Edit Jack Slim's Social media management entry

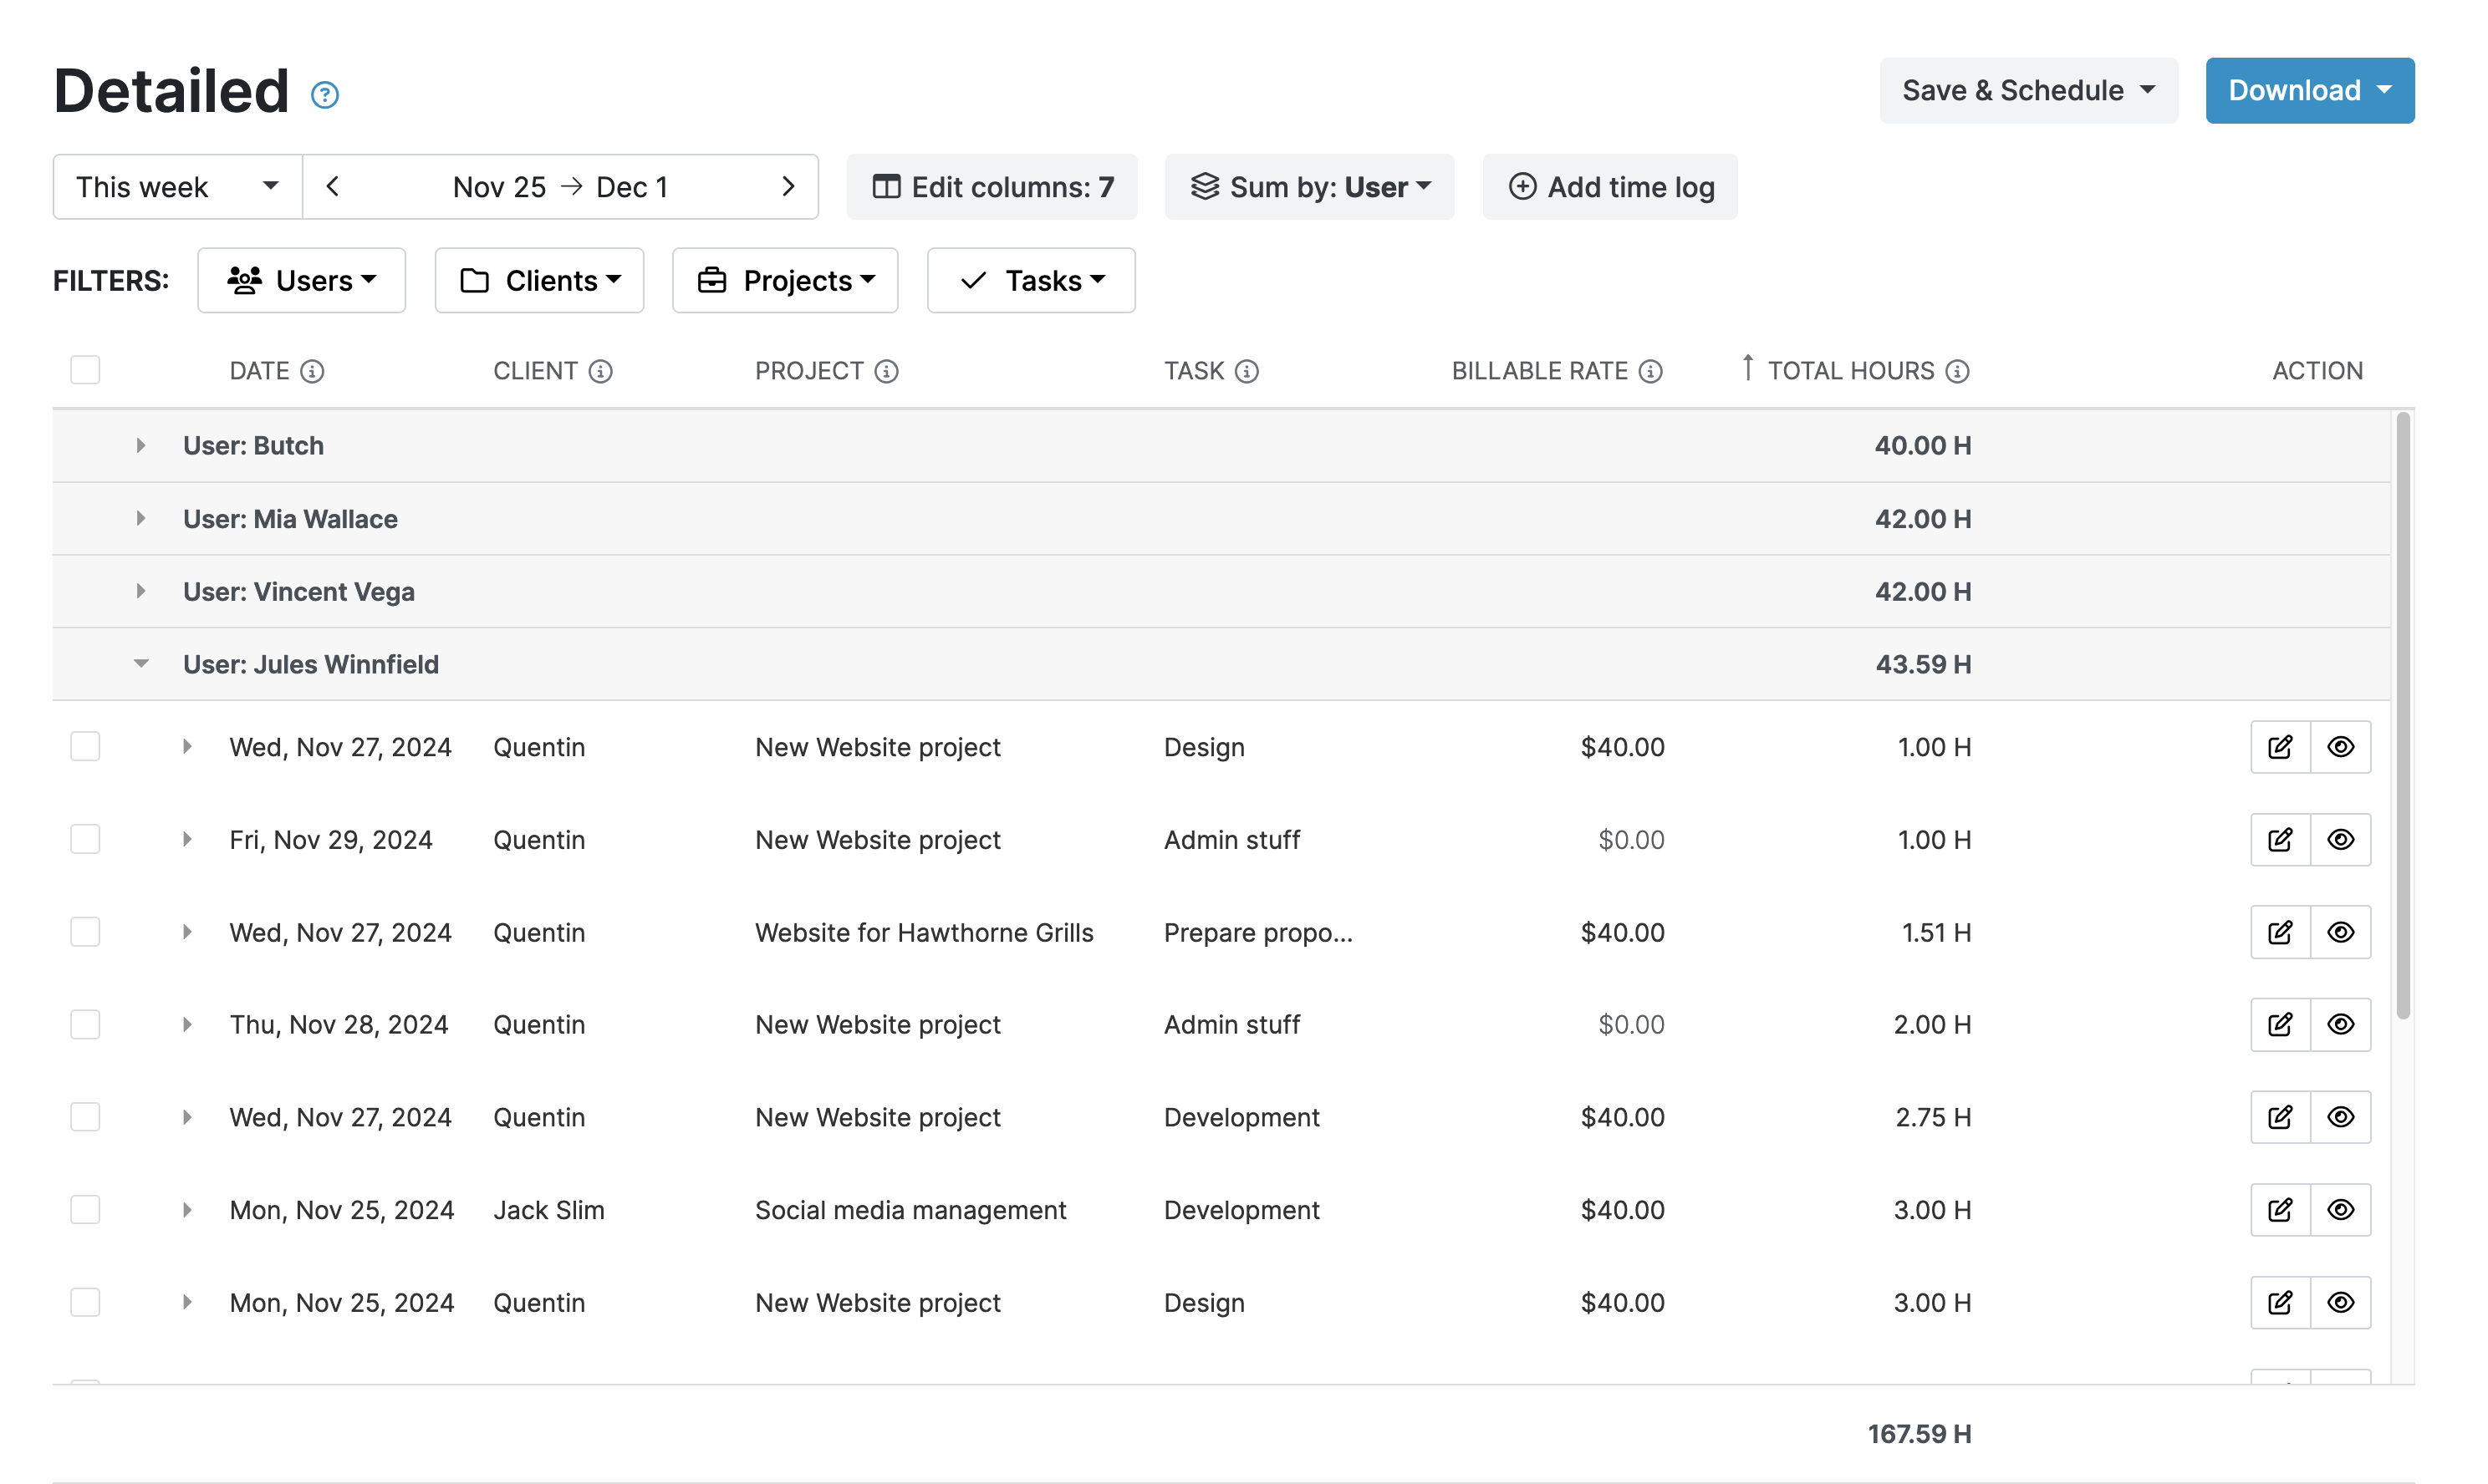2279,1209
